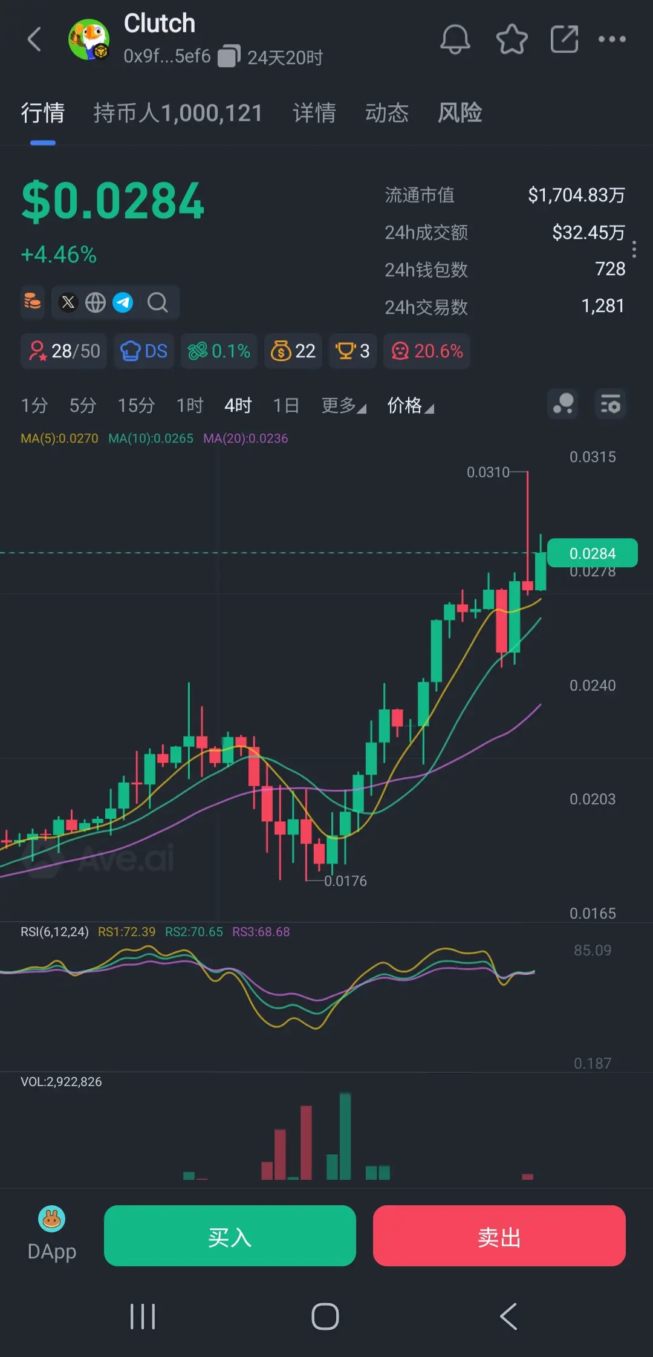Open the orange coin stack icon

tap(33, 301)
